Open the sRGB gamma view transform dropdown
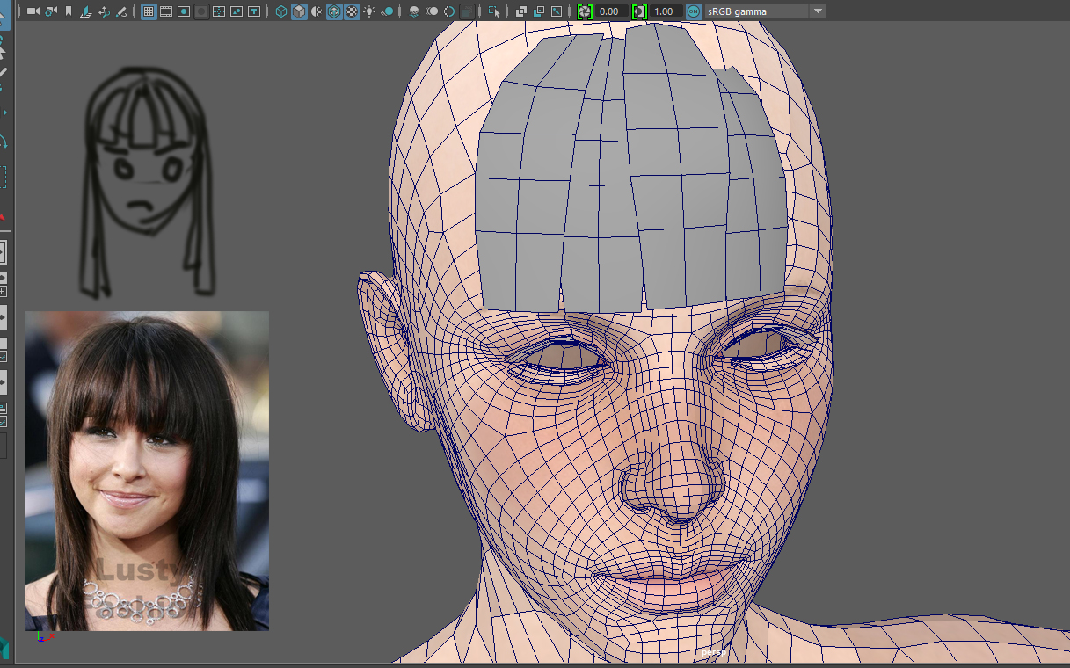The height and width of the screenshot is (668, 1070). pyautogui.click(x=818, y=11)
